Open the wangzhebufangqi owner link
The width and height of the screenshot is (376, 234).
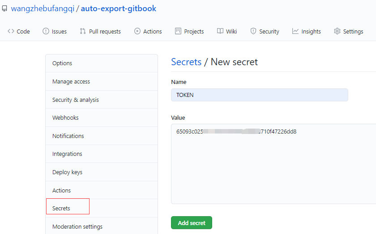click(x=43, y=9)
